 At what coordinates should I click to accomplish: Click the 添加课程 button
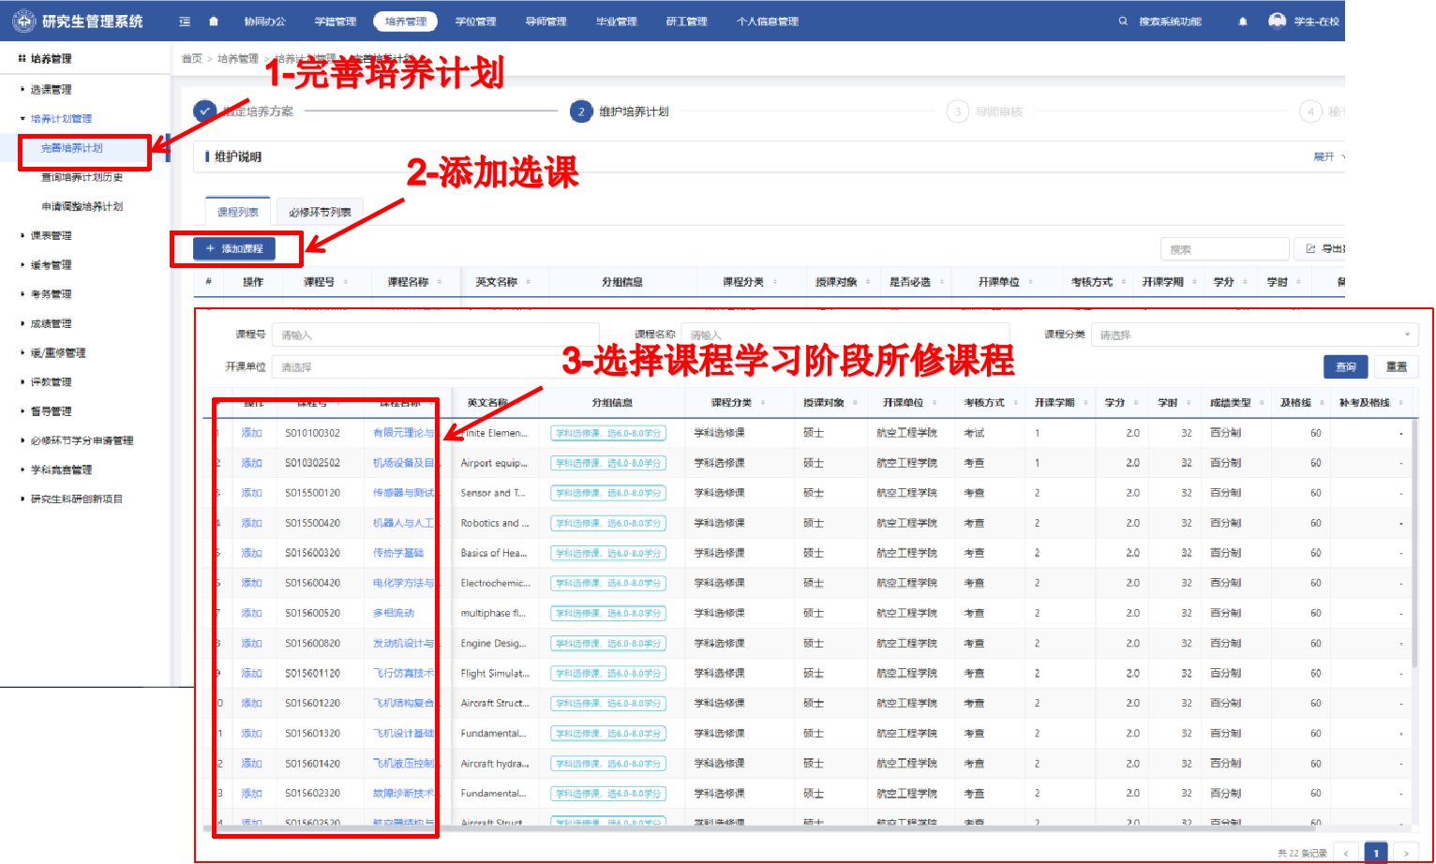pos(234,248)
